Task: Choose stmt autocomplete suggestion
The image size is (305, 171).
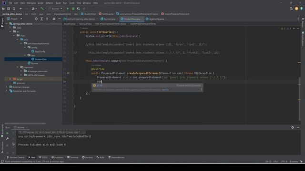Action: click(x=147, y=85)
